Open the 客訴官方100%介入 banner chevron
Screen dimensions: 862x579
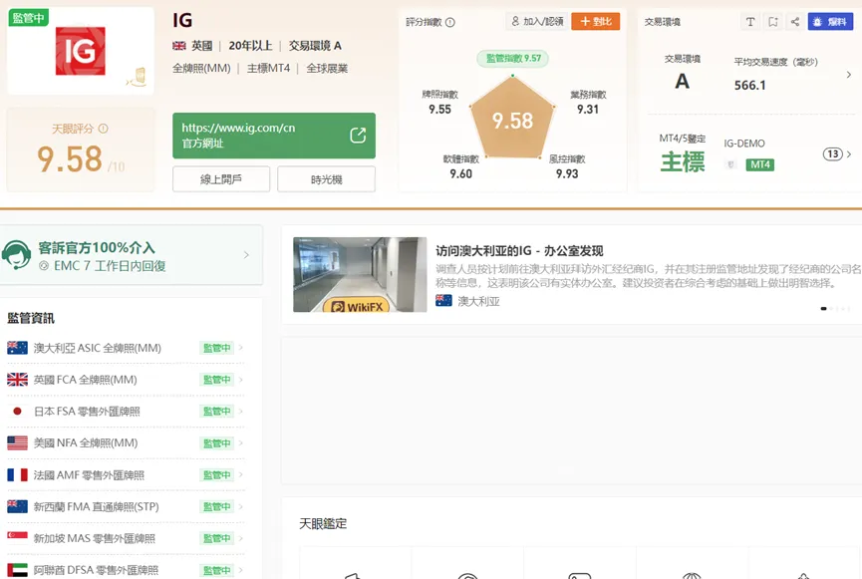coord(246,255)
